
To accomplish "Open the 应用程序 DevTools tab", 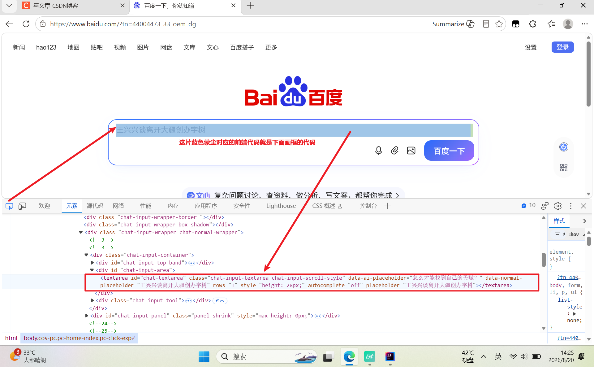I will pyautogui.click(x=206, y=206).
